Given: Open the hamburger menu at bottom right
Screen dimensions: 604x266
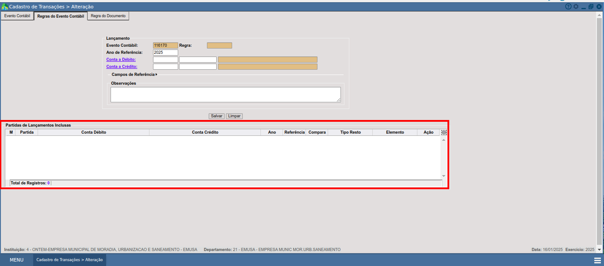Looking at the screenshot, I should pos(597,260).
